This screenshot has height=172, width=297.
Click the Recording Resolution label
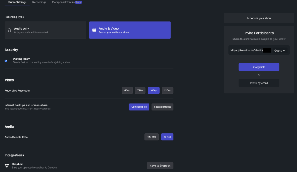[17, 90]
